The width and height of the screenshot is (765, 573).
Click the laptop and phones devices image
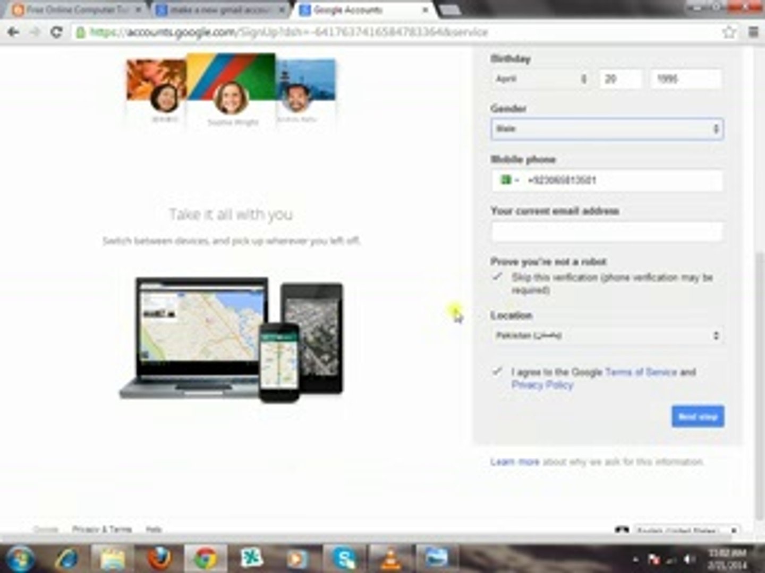pos(232,340)
